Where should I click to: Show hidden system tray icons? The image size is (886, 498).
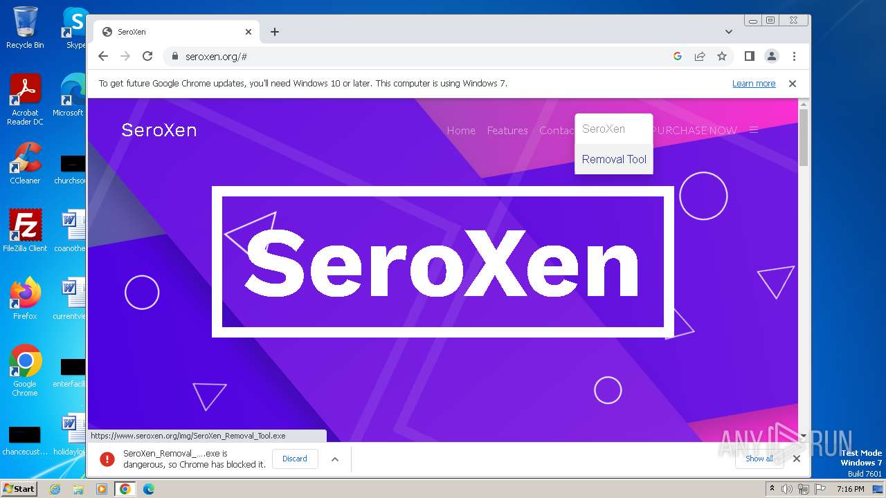772,489
